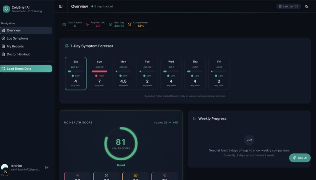
Task: Toggle the sidebar panel icon
Action: click(61, 6)
